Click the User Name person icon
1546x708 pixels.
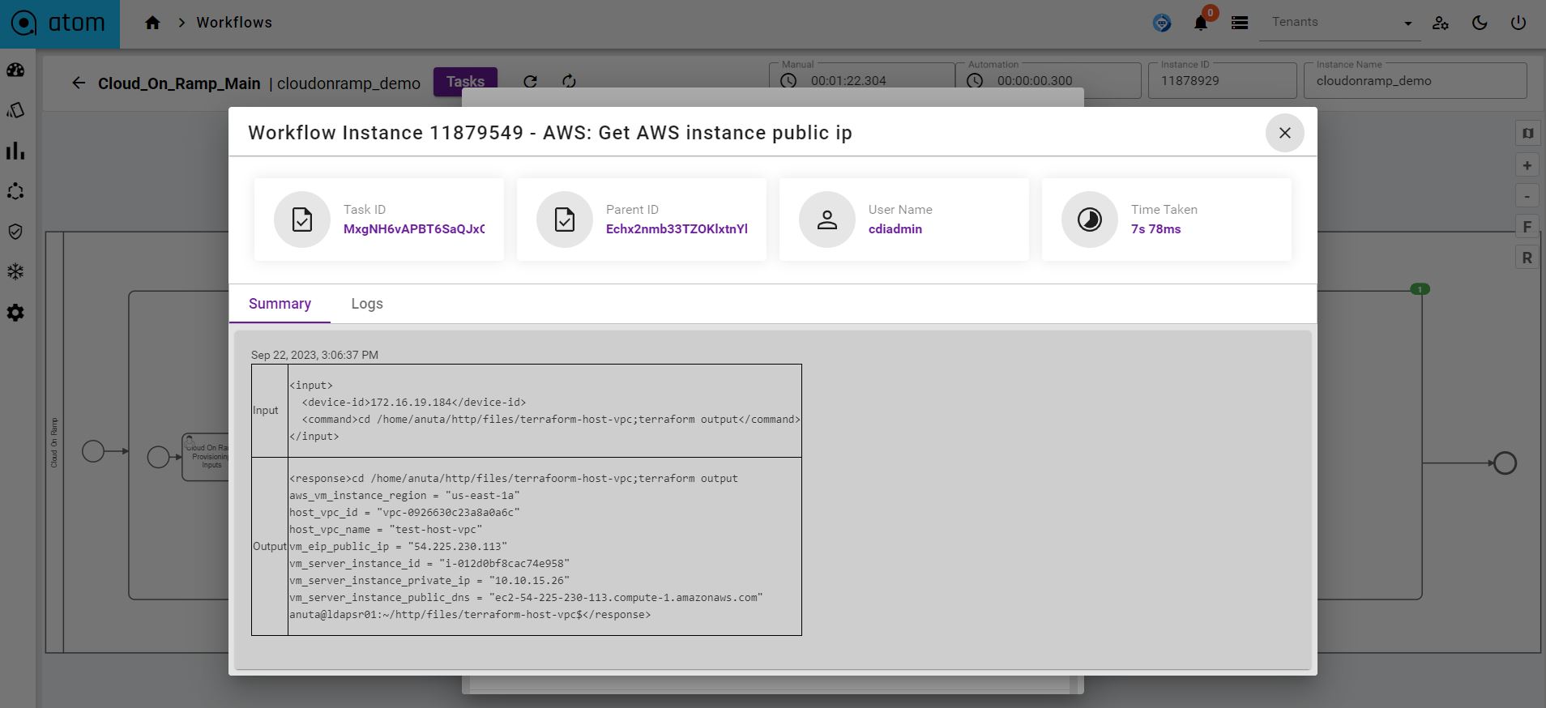point(827,220)
